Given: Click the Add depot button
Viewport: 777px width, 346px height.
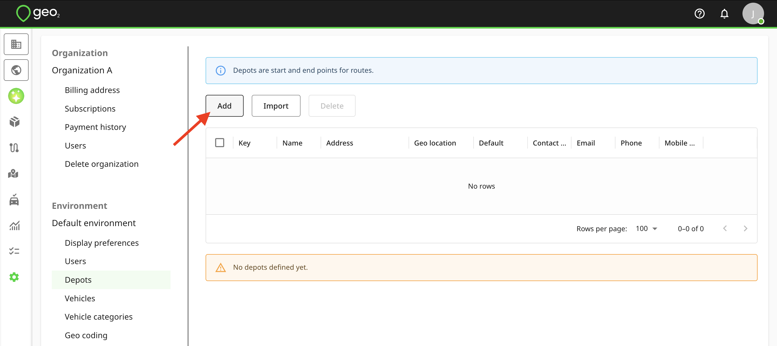Looking at the screenshot, I should click(x=224, y=106).
